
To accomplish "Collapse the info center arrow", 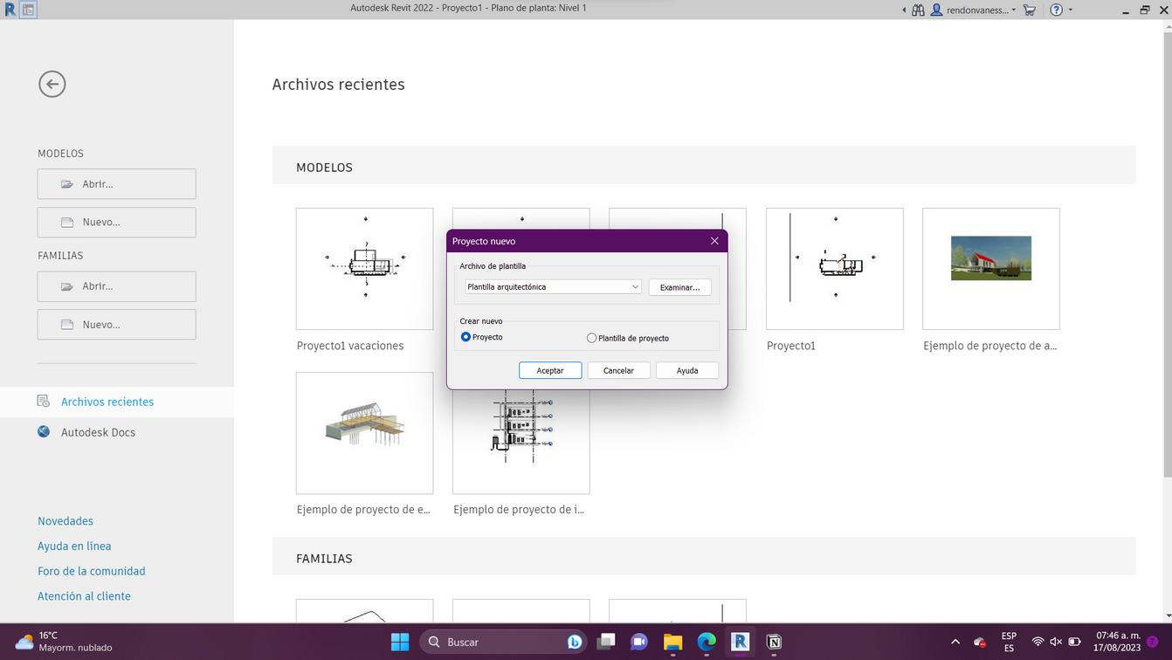I will click(904, 10).
